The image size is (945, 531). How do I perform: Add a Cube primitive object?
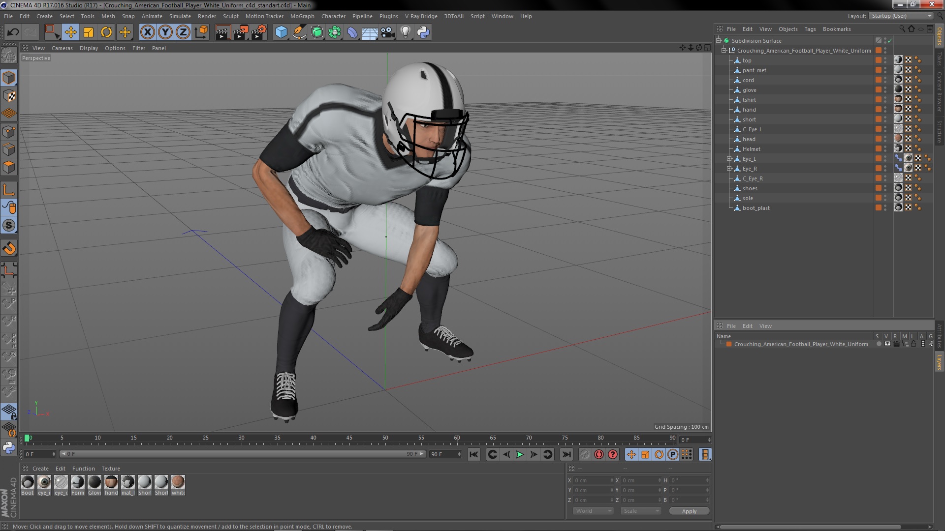(x=281, y=32)
